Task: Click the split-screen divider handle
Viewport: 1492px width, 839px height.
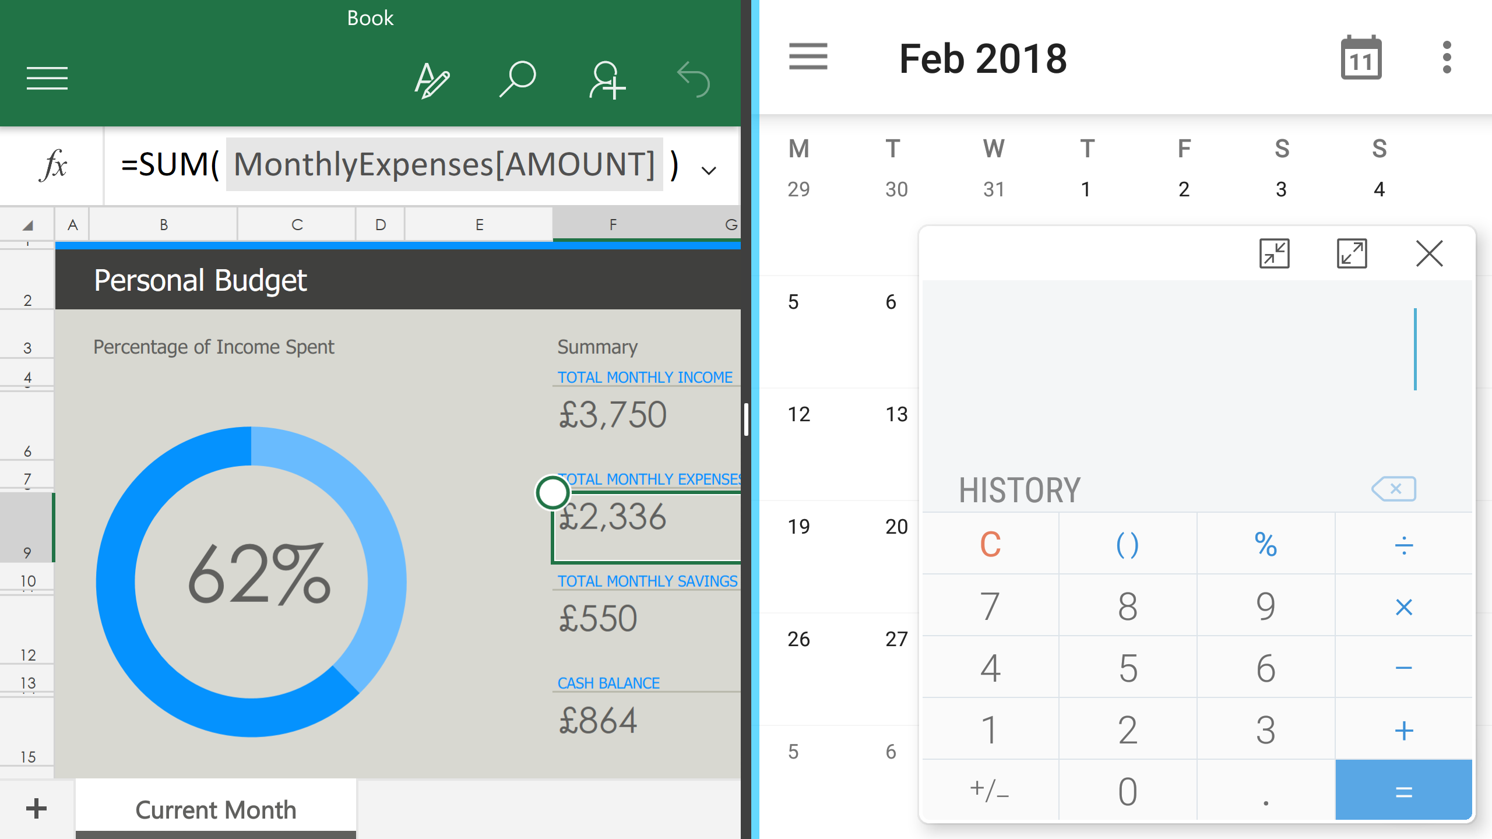Action: [746, 419]
